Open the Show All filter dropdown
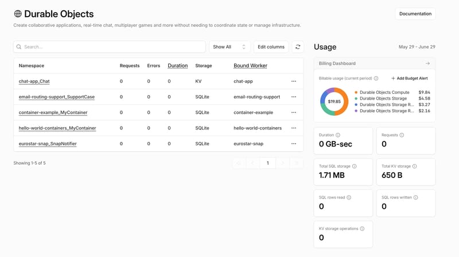The height and width of the screenshot is (257, 459). (229, 47)
